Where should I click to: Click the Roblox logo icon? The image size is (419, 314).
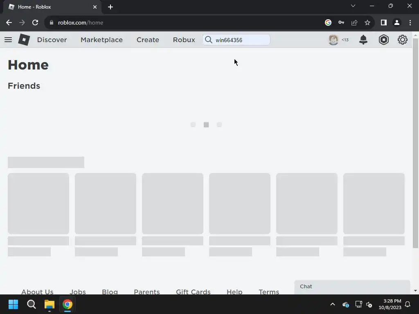click(24, 40)
